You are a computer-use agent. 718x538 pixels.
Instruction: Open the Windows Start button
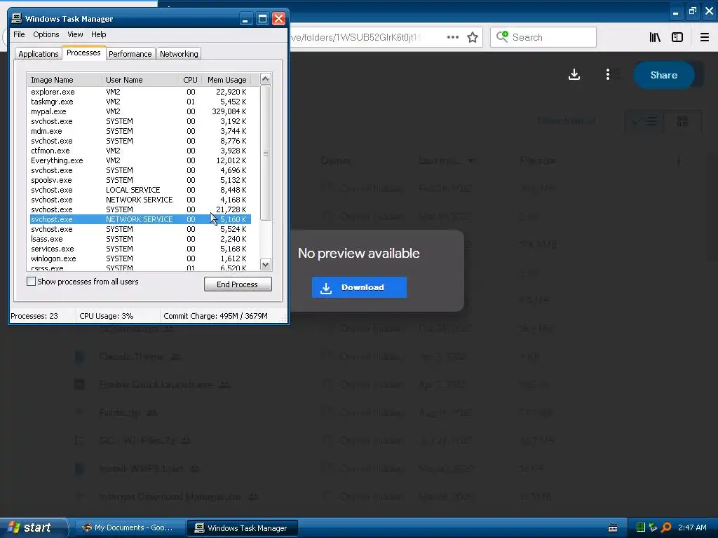click(33, 527)
